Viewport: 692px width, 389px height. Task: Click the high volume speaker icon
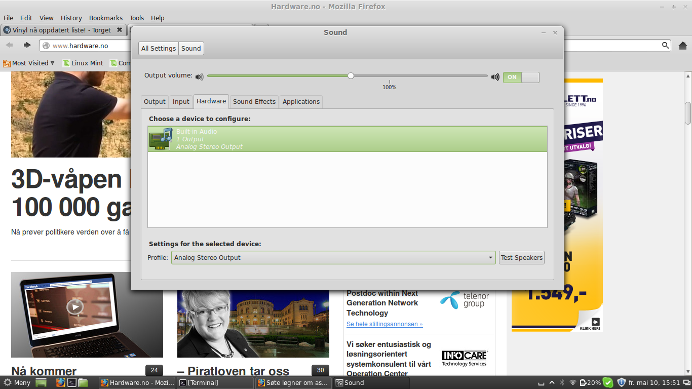pos(495,77)
